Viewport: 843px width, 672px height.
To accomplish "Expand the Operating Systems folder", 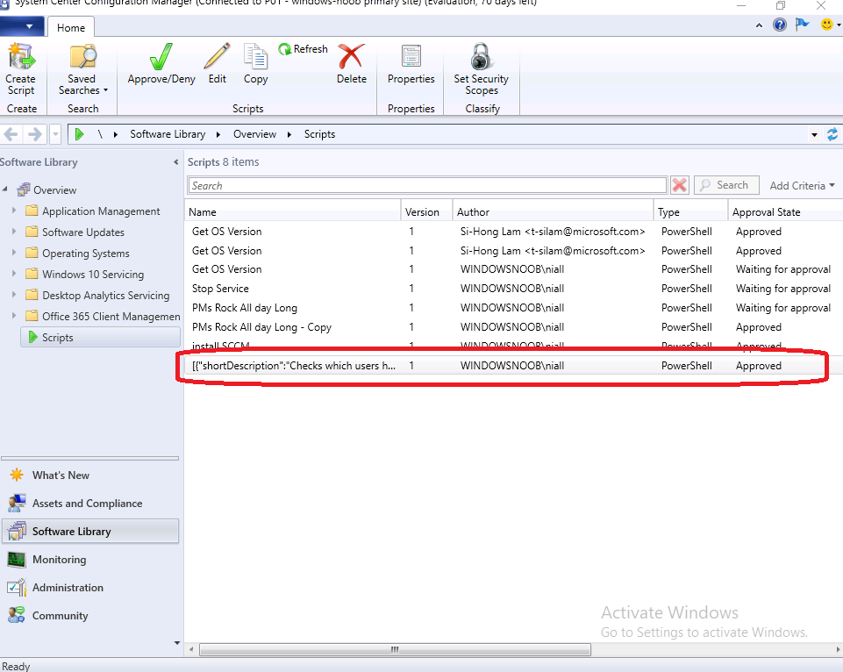I will 14,253.
